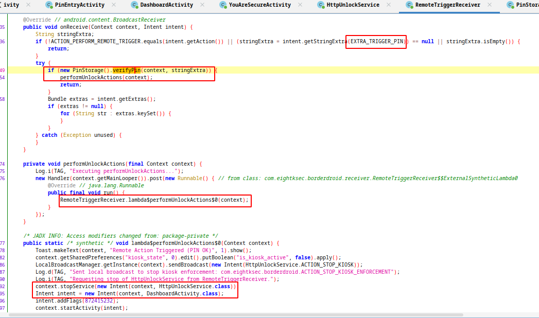This screenshot has height=318, width=539.
Task: Click the YouAreSecureActivity tab class icon
Action: coord(223,5)
